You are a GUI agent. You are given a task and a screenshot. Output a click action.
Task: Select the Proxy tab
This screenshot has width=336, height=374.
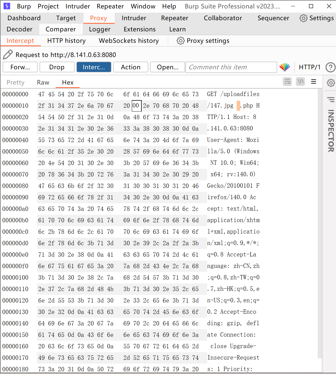pos(99,18)
